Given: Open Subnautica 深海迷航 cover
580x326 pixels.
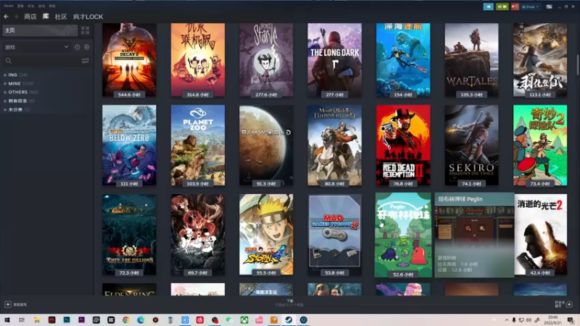Looking at the screenshot, I should (x=403, y=60).
